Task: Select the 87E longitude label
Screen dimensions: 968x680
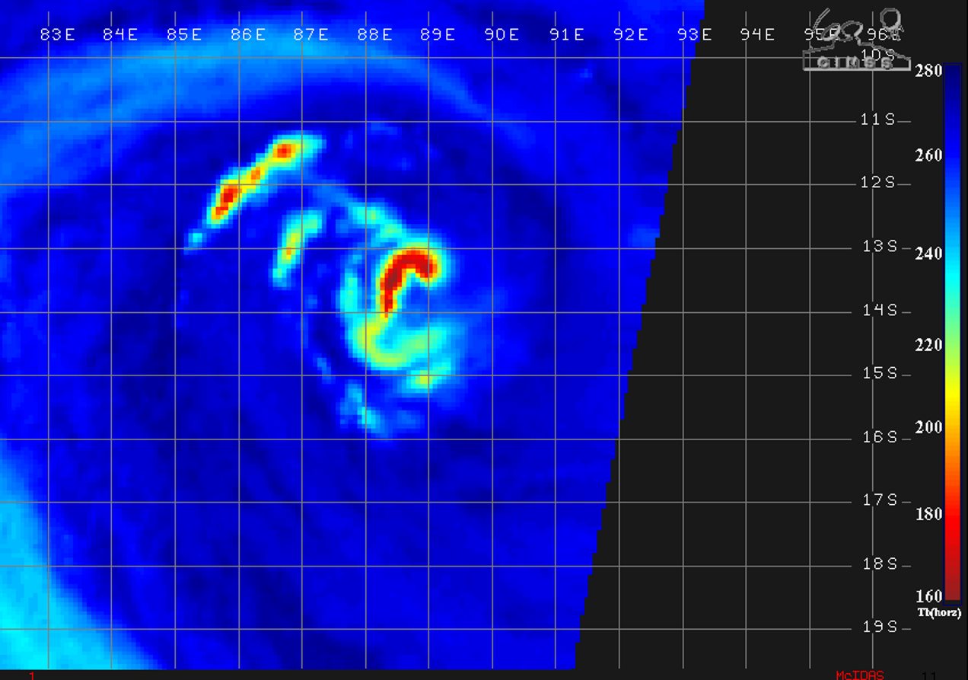Action: pyautogui.click(x=311, y=34)
